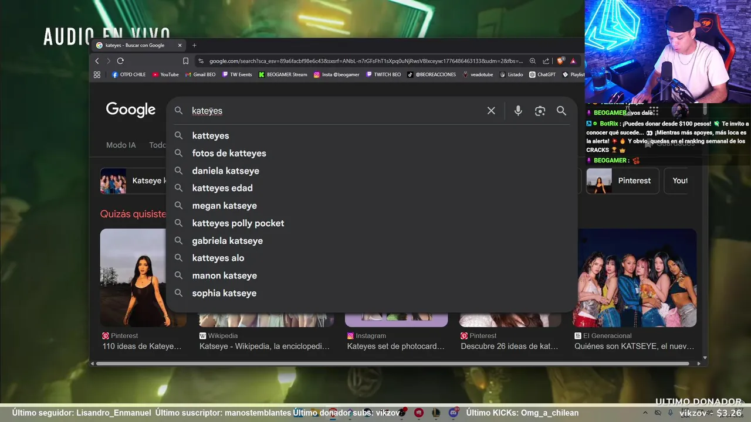Open the Insta @beogamer bookmark

pyautogui.click(x=336, y=74)
